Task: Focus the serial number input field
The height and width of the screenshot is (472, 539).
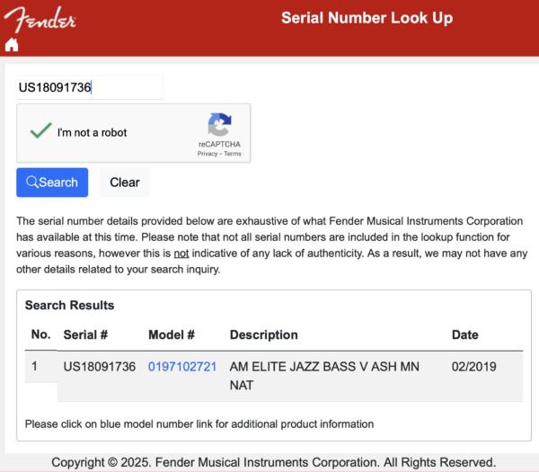Action: [90, 87]
